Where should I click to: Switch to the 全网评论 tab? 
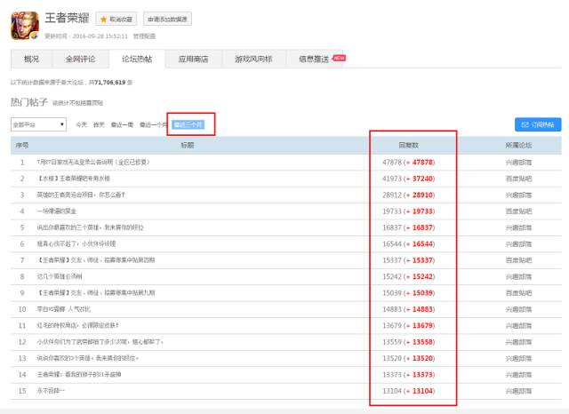coord(81,59)
